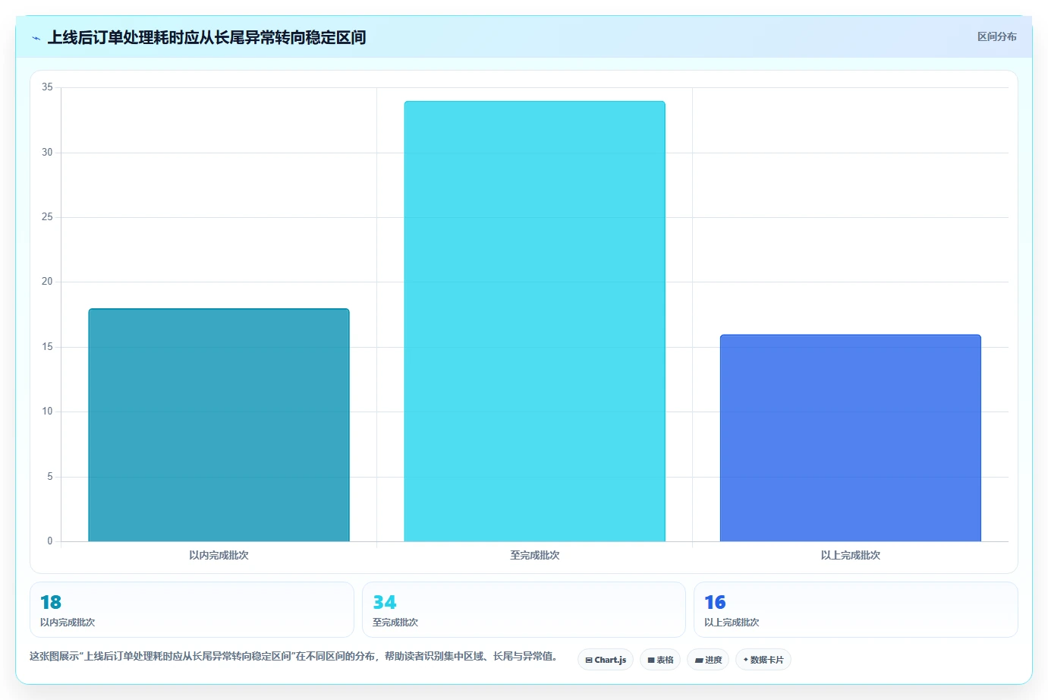The height and width of the screenshot is (700, 1048).
Task: Click y-axis tick label 30
Action: (x=47, y=153)
